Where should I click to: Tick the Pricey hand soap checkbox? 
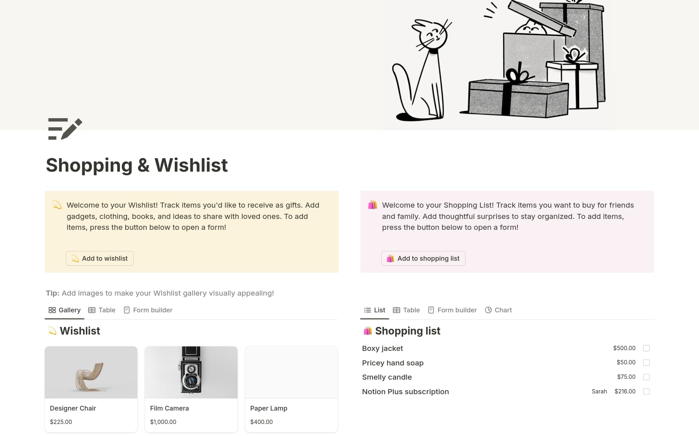[x=646, y=363]
